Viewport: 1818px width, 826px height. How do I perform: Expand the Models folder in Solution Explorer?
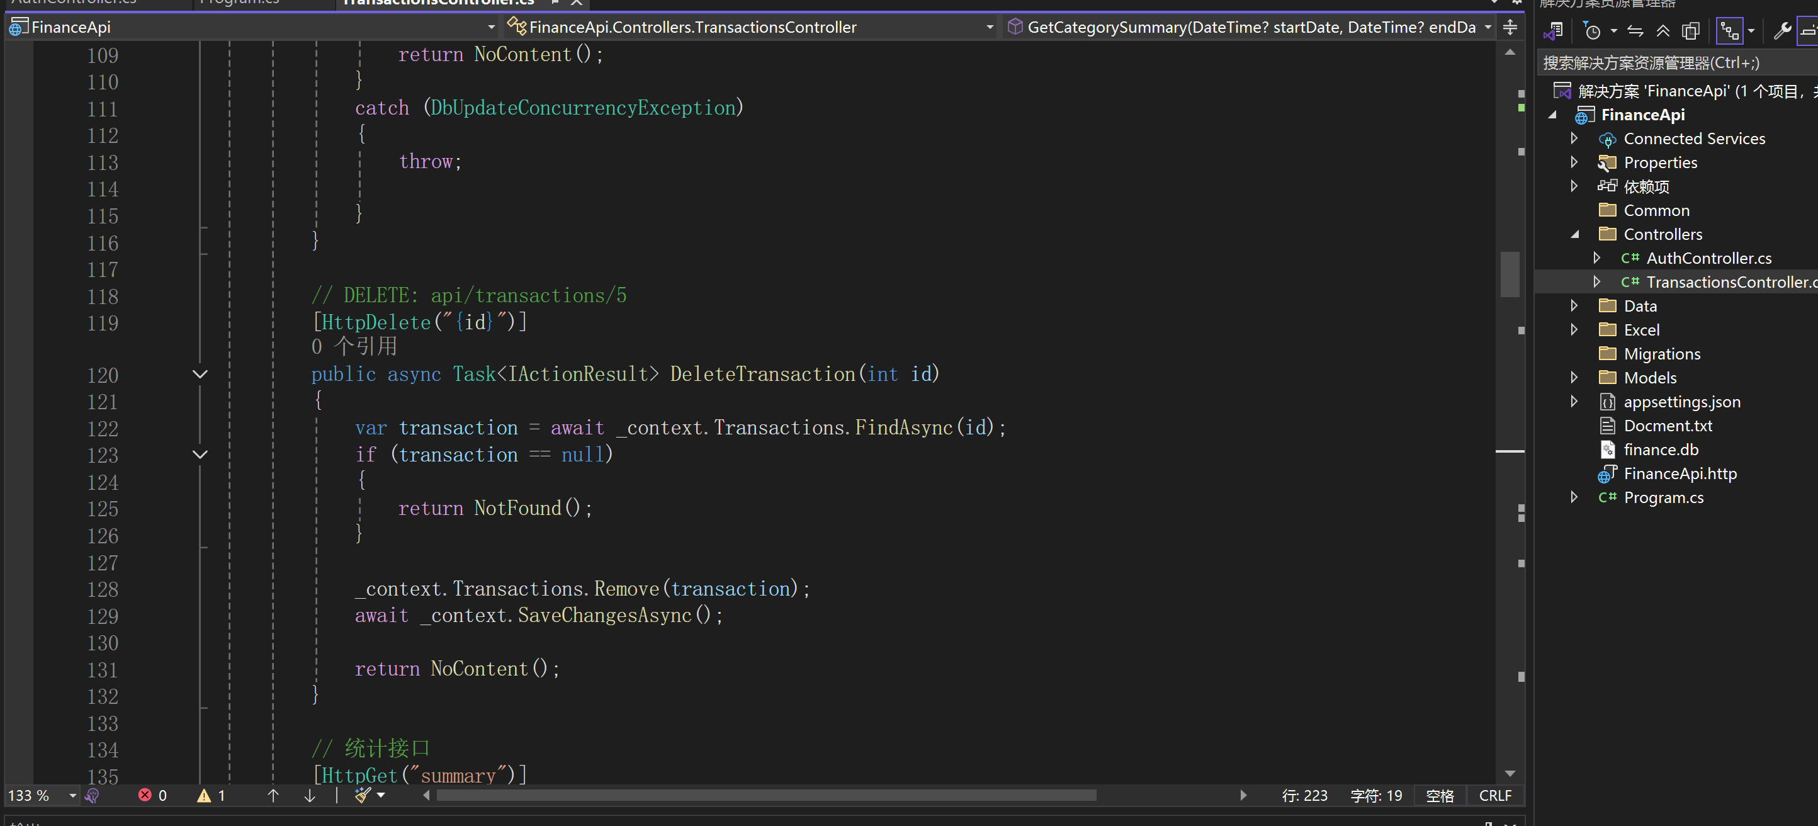[x=1574, y=377]
